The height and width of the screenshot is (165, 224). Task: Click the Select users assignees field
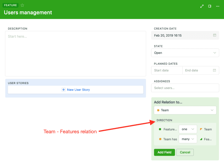[x=185, y=88]
